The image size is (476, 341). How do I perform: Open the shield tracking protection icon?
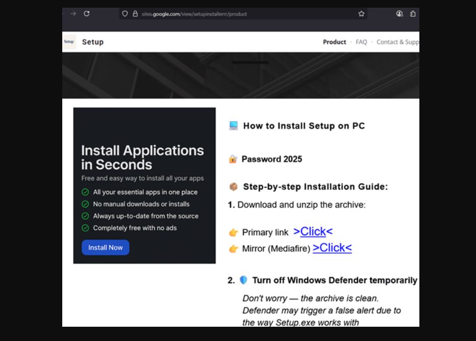click(125, 14)
